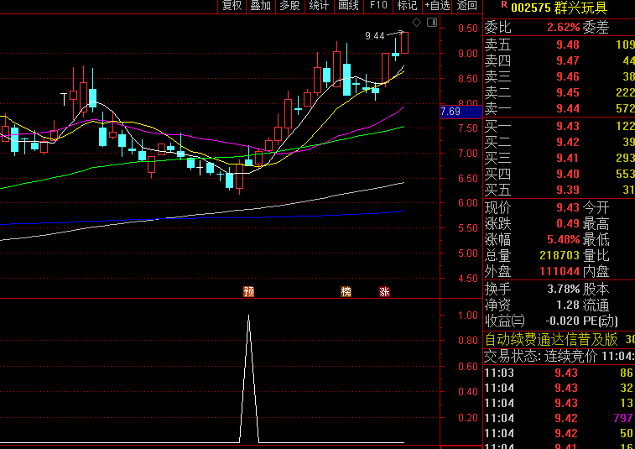The image size is (635, 449).
Task: Select the 多股 multi-stock view
Action: [290, 6]
